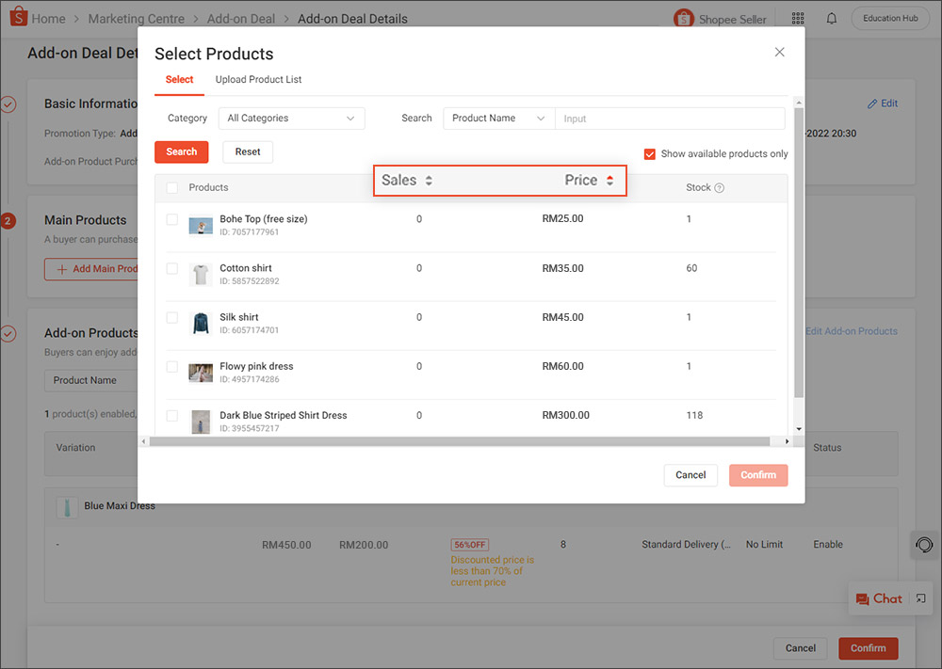Navigate to Marketing Centre via breadcrumb
Image resolution: width=942 pixels, height=669 pixels.
coord(136,18)
